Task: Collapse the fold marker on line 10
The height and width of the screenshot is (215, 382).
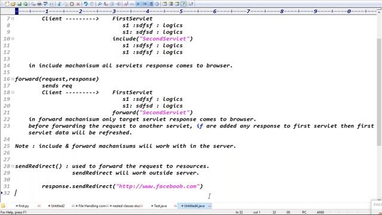Action: pyautogui.click(x=13, y=38)
